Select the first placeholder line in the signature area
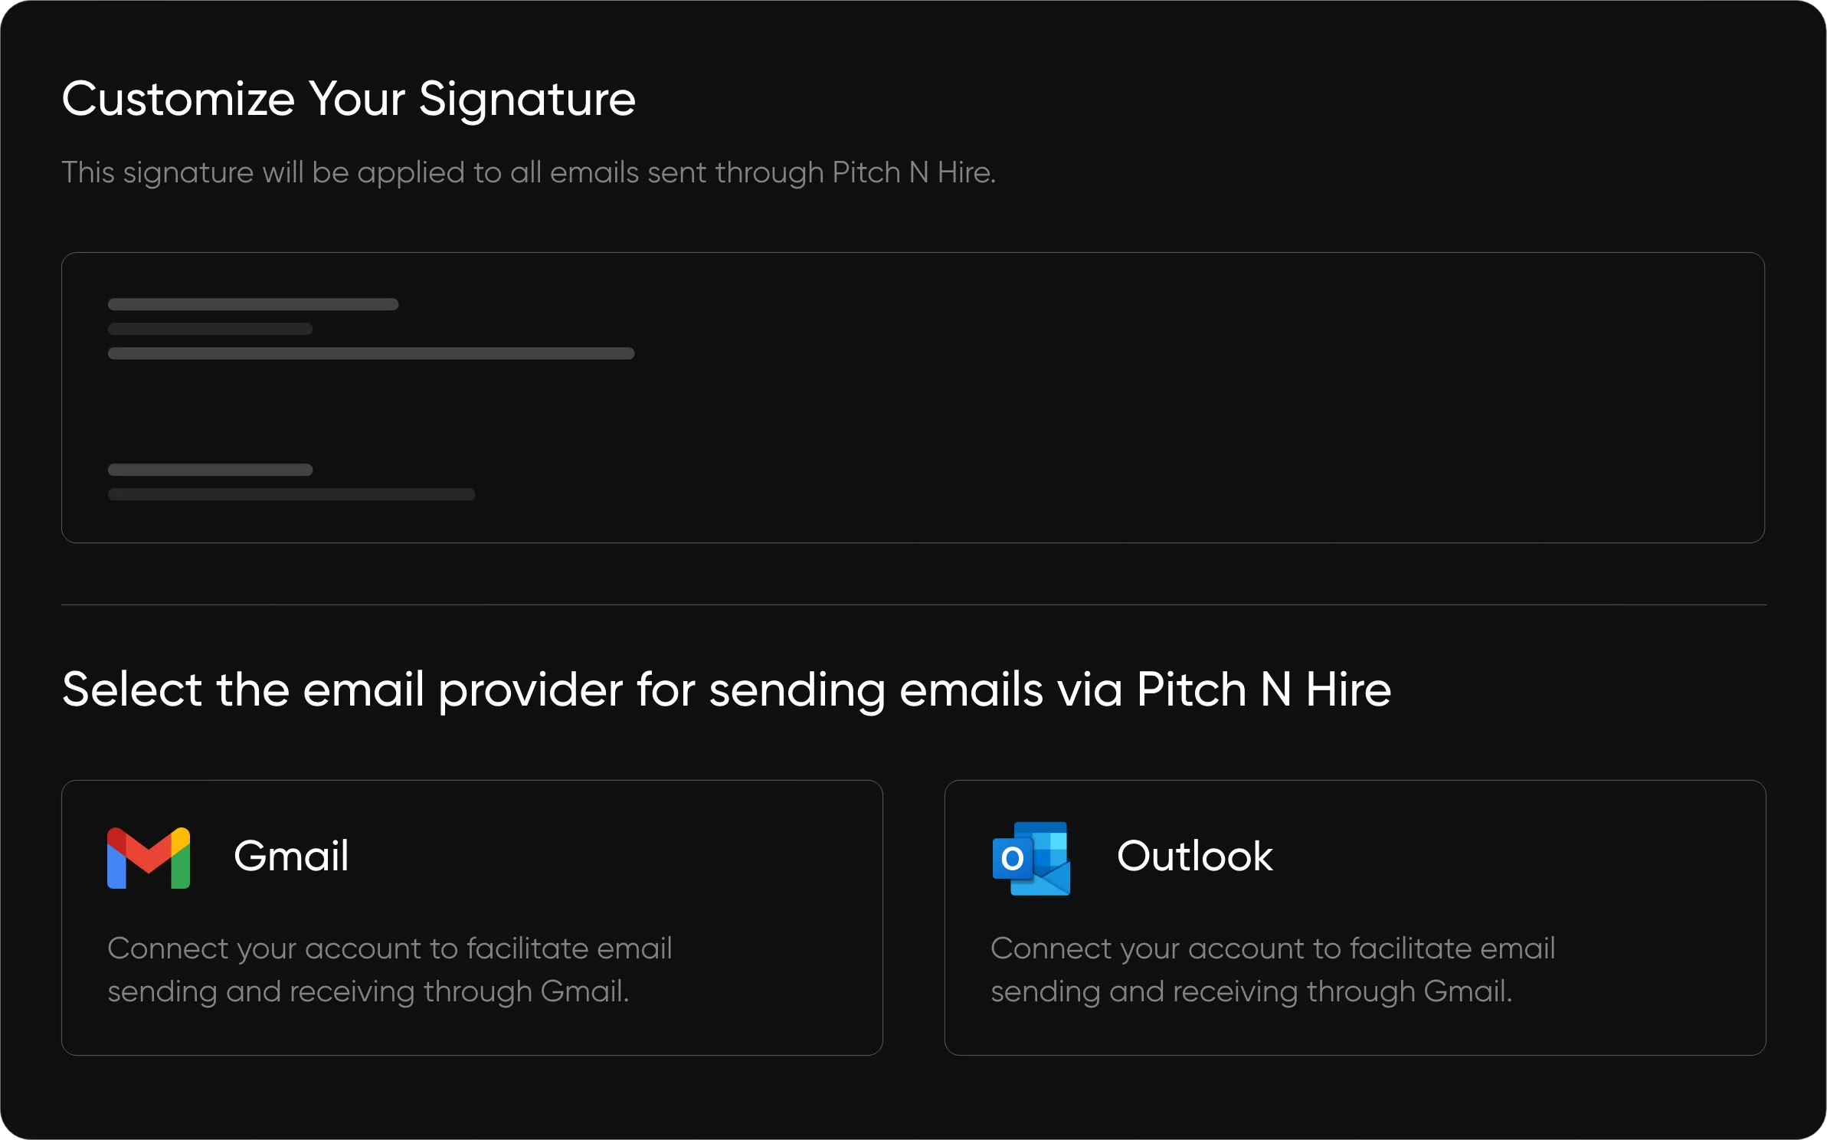The image size is (1827, 1140). click(x=253, y=303)
